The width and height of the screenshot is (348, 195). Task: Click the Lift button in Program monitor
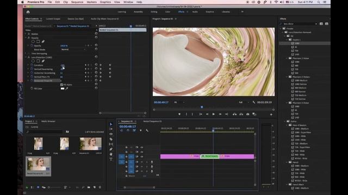coord(234,114)
